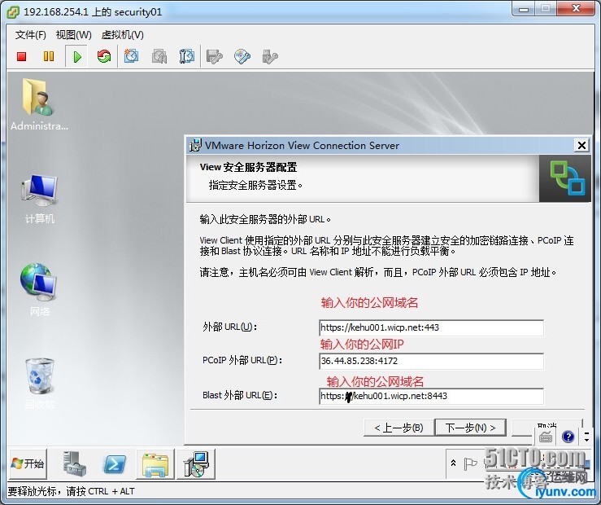Click the Blast 外部 URL(E): label

pos(240,395)
